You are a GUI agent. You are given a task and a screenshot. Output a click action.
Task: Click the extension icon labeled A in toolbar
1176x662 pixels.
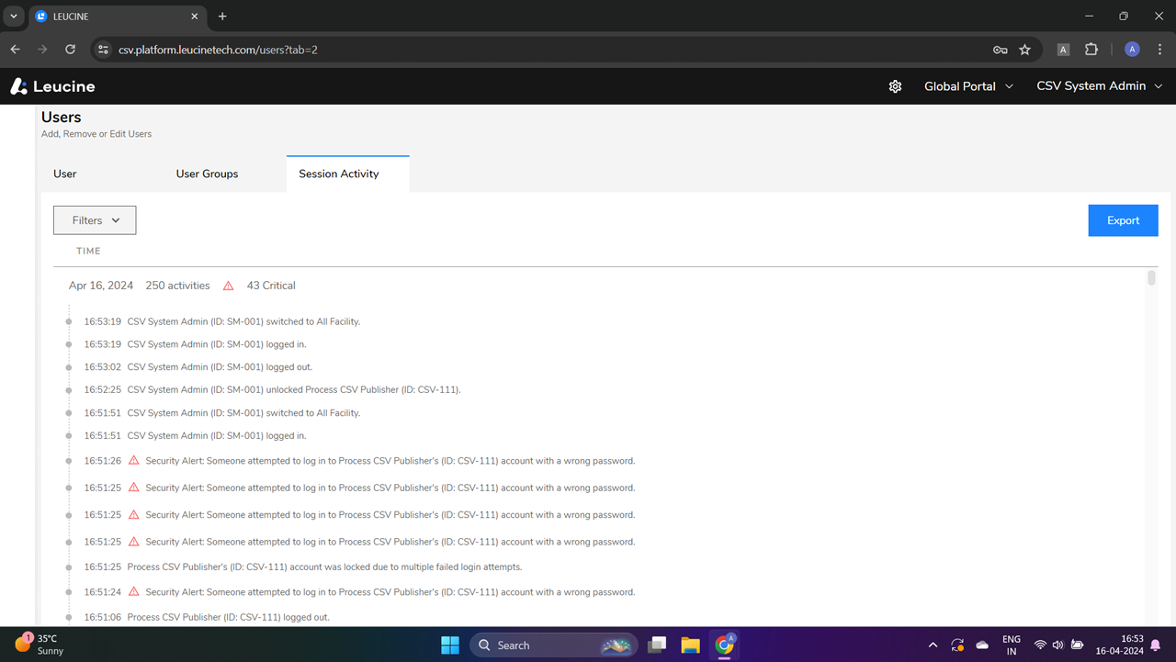point(1063,50)
